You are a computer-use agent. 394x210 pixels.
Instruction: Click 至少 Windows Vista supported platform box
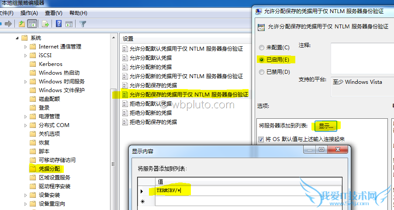363,86
